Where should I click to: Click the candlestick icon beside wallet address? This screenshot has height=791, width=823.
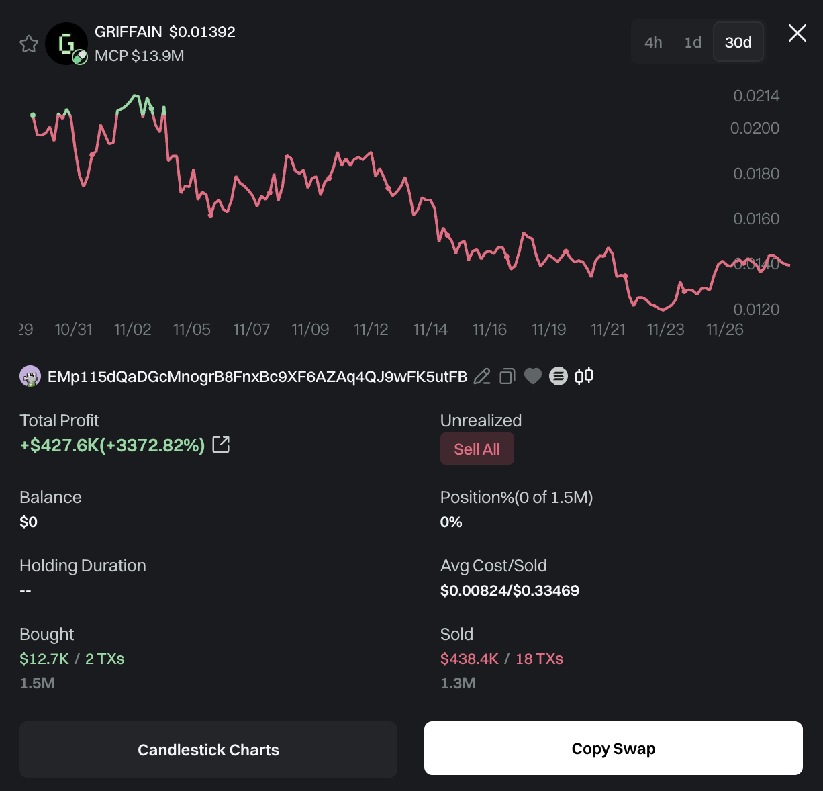coord(584,376)
